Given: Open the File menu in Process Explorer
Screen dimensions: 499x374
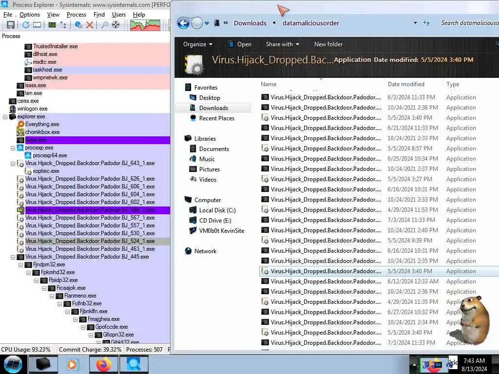Looking at the screenshot, I should tap(8, 15).
